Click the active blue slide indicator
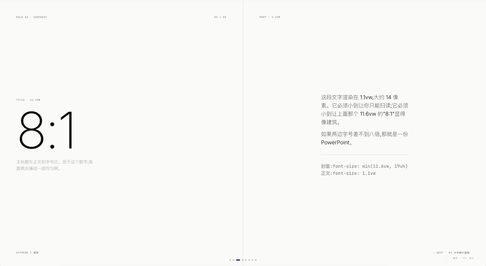Viewport: 486px width, 266px height. tap(238, 260)
